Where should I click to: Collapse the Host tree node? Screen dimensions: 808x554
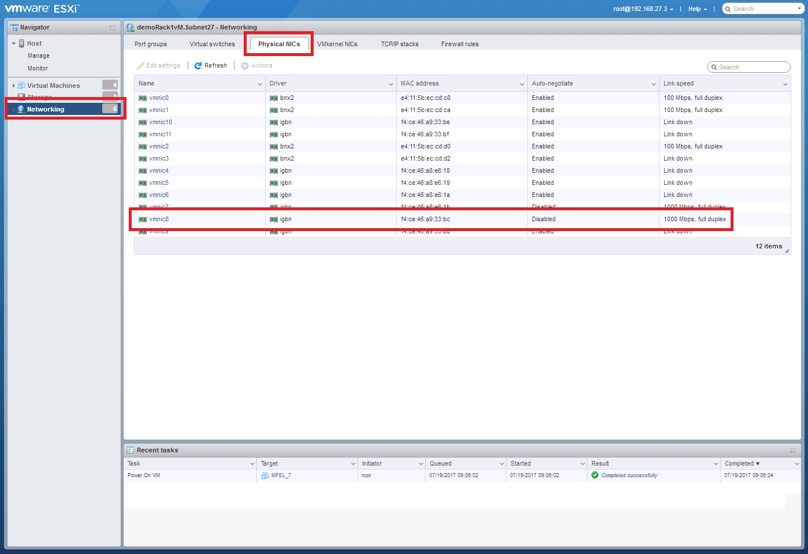(x=14, y=43)
